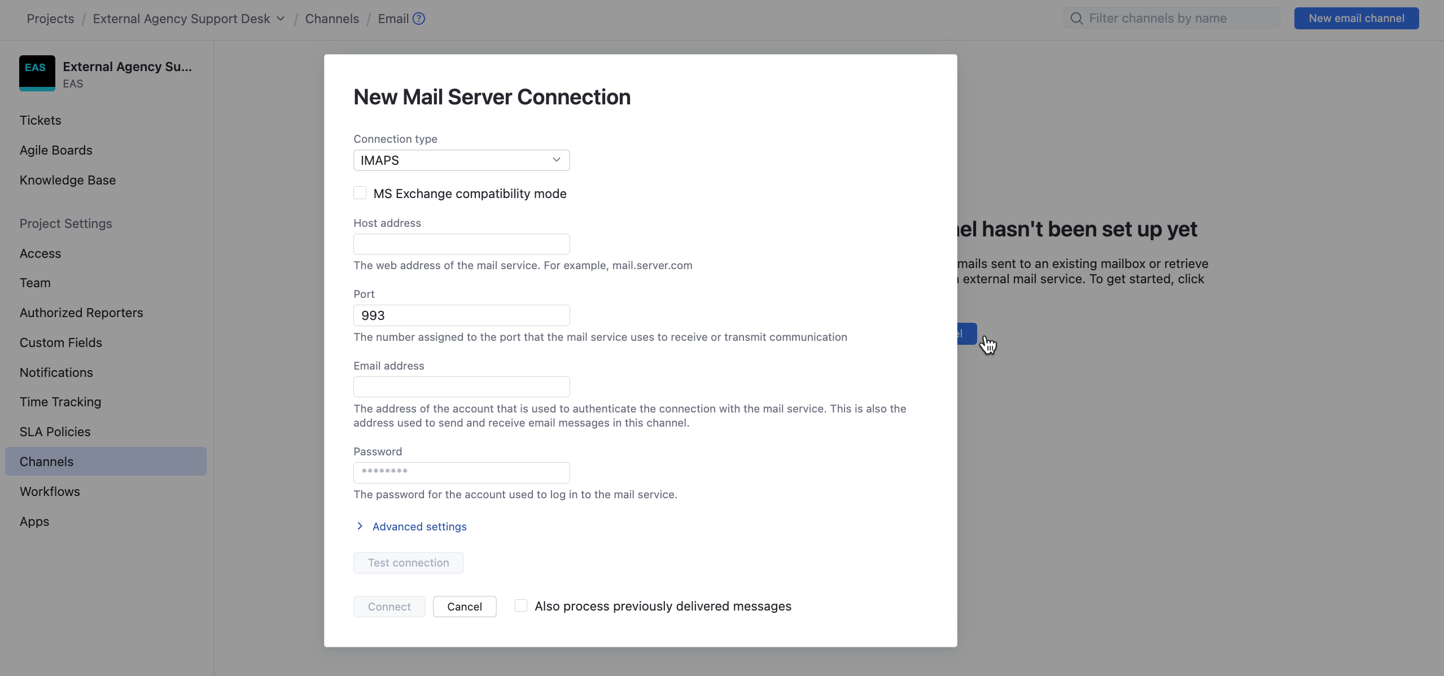Expand Advanced settings
The height and width of the screenshot is (676, 1444).
click(419, 526)
